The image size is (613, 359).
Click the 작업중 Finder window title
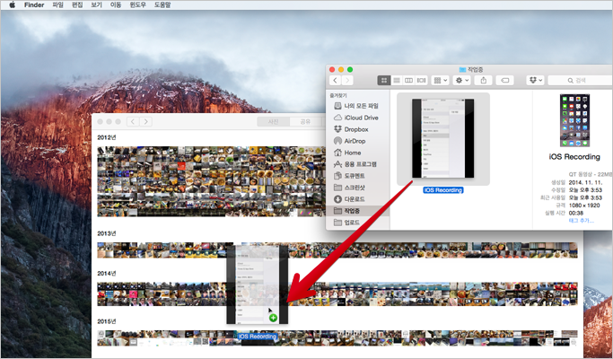click(475, 70)
